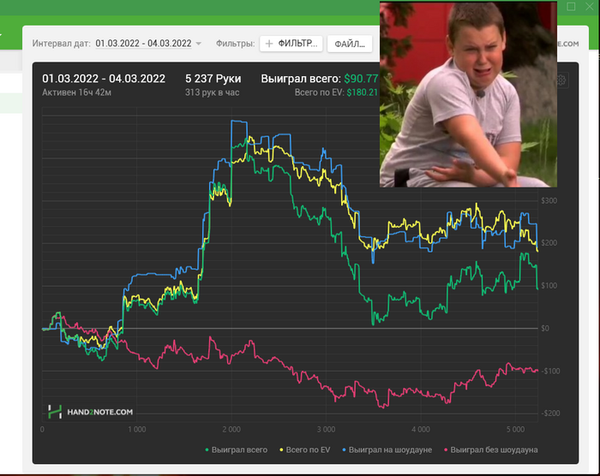Click the crying boy meme image
This screenshot has height=476, width=600.
coord(468,94)
